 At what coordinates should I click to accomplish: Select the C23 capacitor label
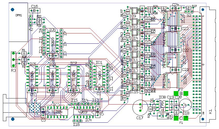pyautogui.click(x=185, y=28)
